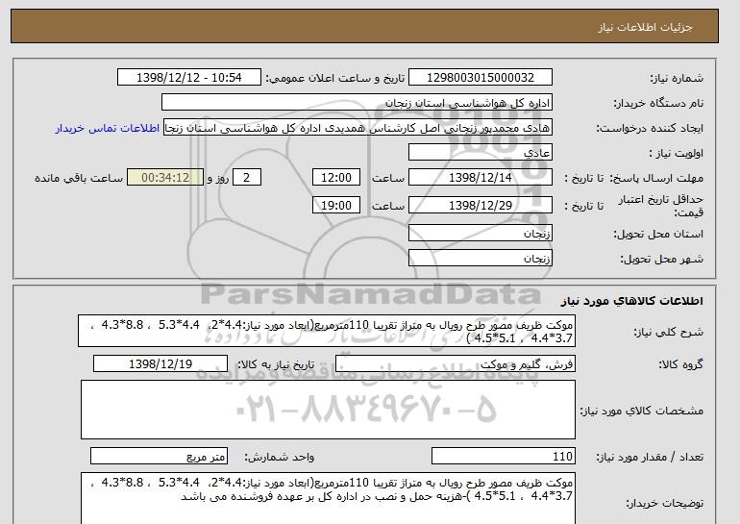Click need number field 1298003015000032

coord(480,78)
